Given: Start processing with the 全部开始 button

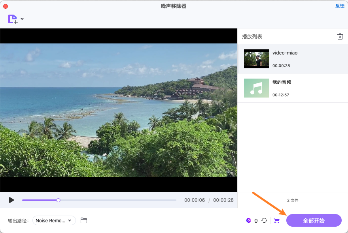Looking at the screenshot, I should [314, 220].
